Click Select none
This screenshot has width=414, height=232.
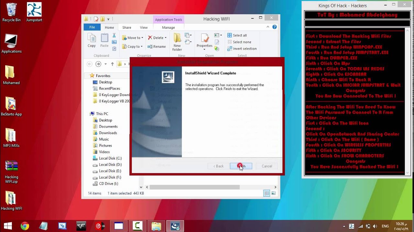tap(239, 42)
